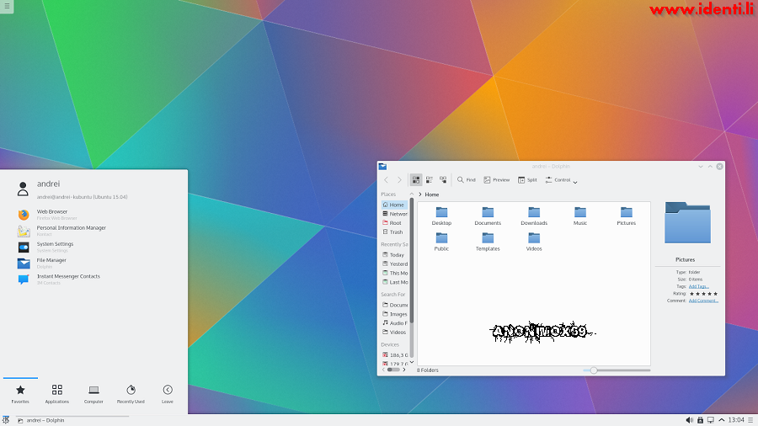This screenshot has height=426, width=758.
Task: Switch Dolphin to Icons view mode
Action: 416,179
